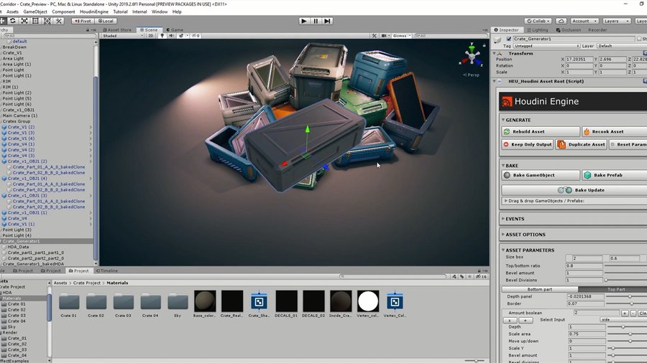Open the Gizmos dropdown
This screenshot has height=363, width=647.
tap(401, 36)
